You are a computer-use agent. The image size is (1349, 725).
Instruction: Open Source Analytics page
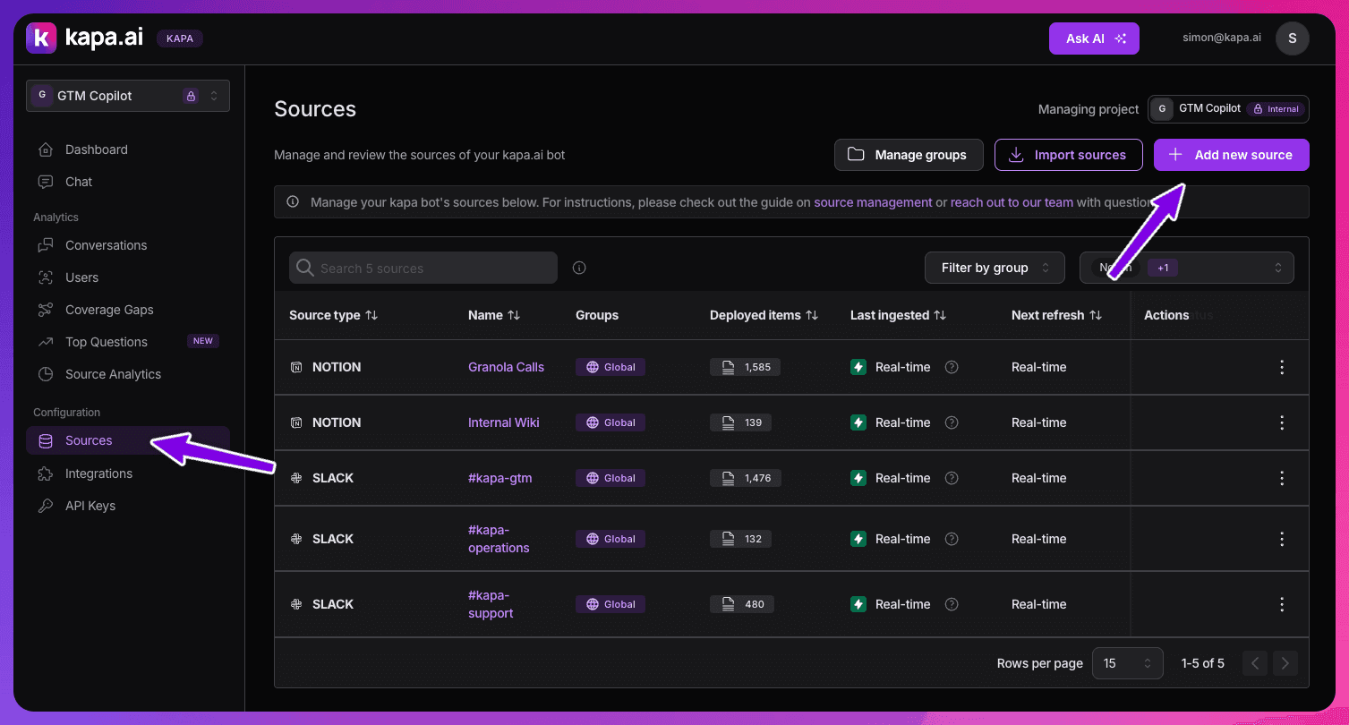[113, 374]
